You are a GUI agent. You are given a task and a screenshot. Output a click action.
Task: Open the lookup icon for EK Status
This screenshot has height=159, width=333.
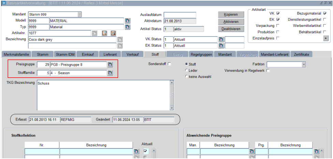pos(221,45)
